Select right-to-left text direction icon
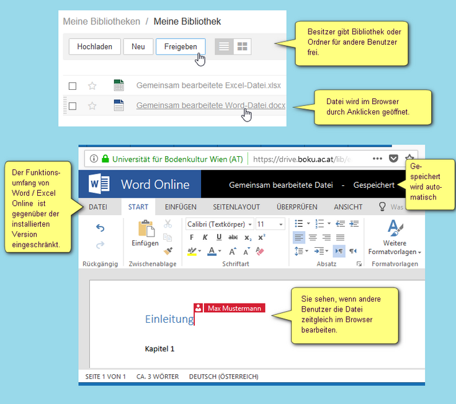This screenshot has height=404, width=456. pyautogui.click(x=353, y=251)
